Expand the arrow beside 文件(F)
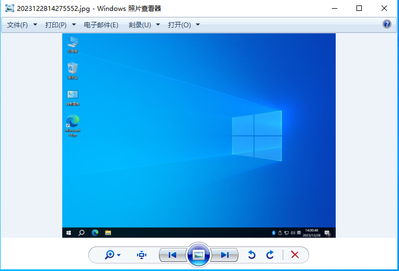This screenshot has width=399, height=271. tap(35, 25)
